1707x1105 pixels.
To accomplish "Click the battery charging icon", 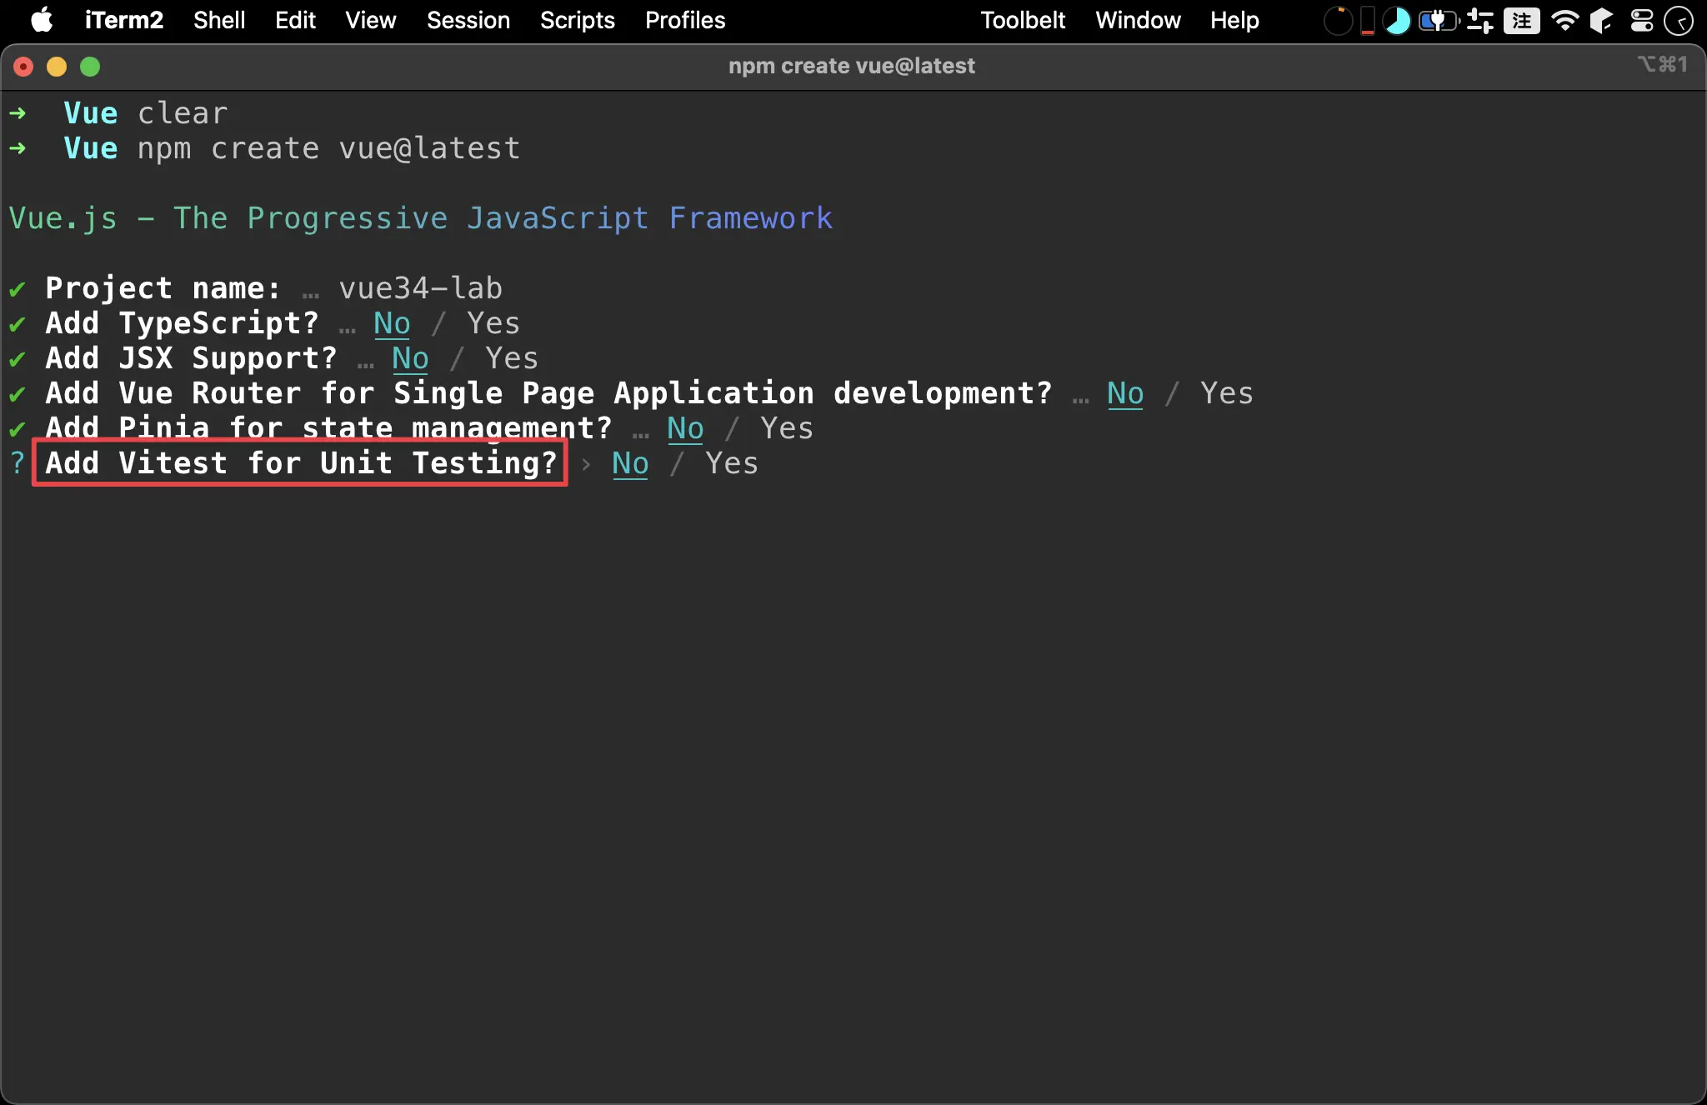I will tap(1439, 21).
